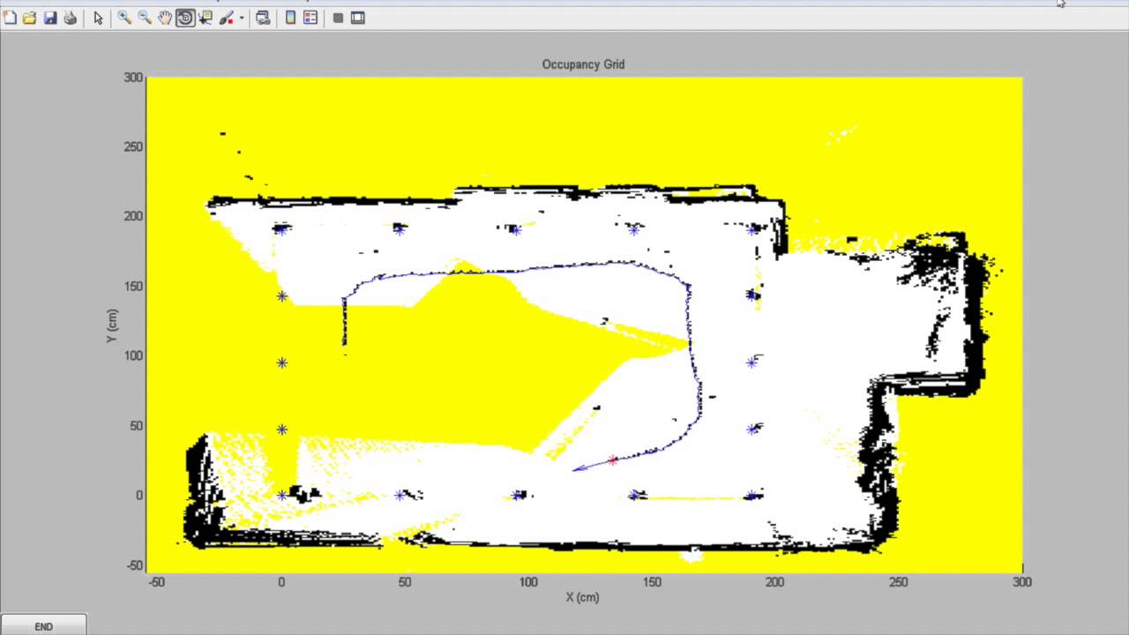Click the Link Plot icon
Image resolution: width=1129 pixels, height=635 pixels.
[x=263, y=18]
